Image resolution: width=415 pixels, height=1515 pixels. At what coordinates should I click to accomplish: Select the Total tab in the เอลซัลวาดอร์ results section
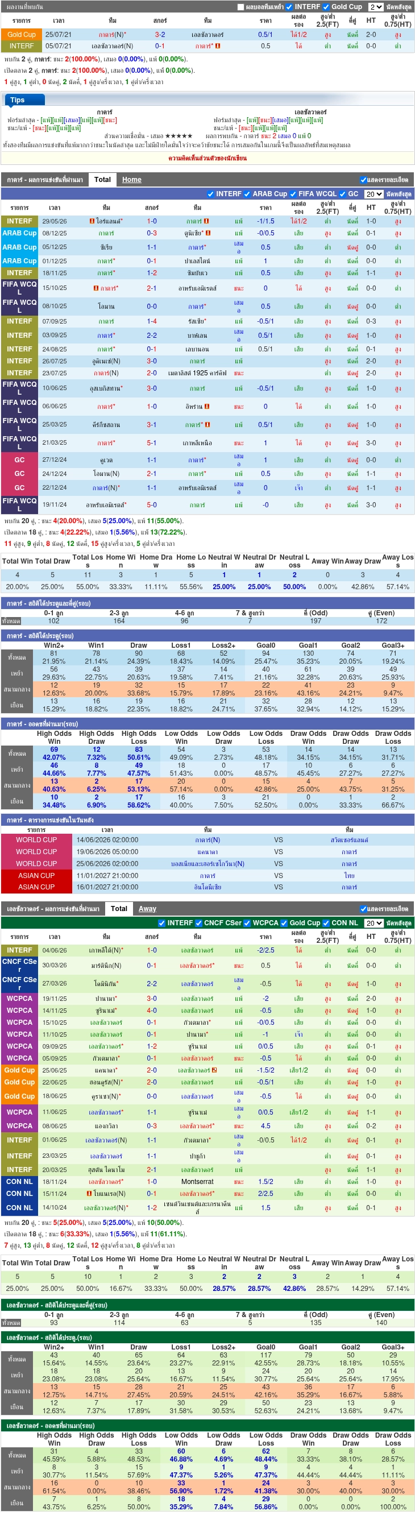pos(119,909)
